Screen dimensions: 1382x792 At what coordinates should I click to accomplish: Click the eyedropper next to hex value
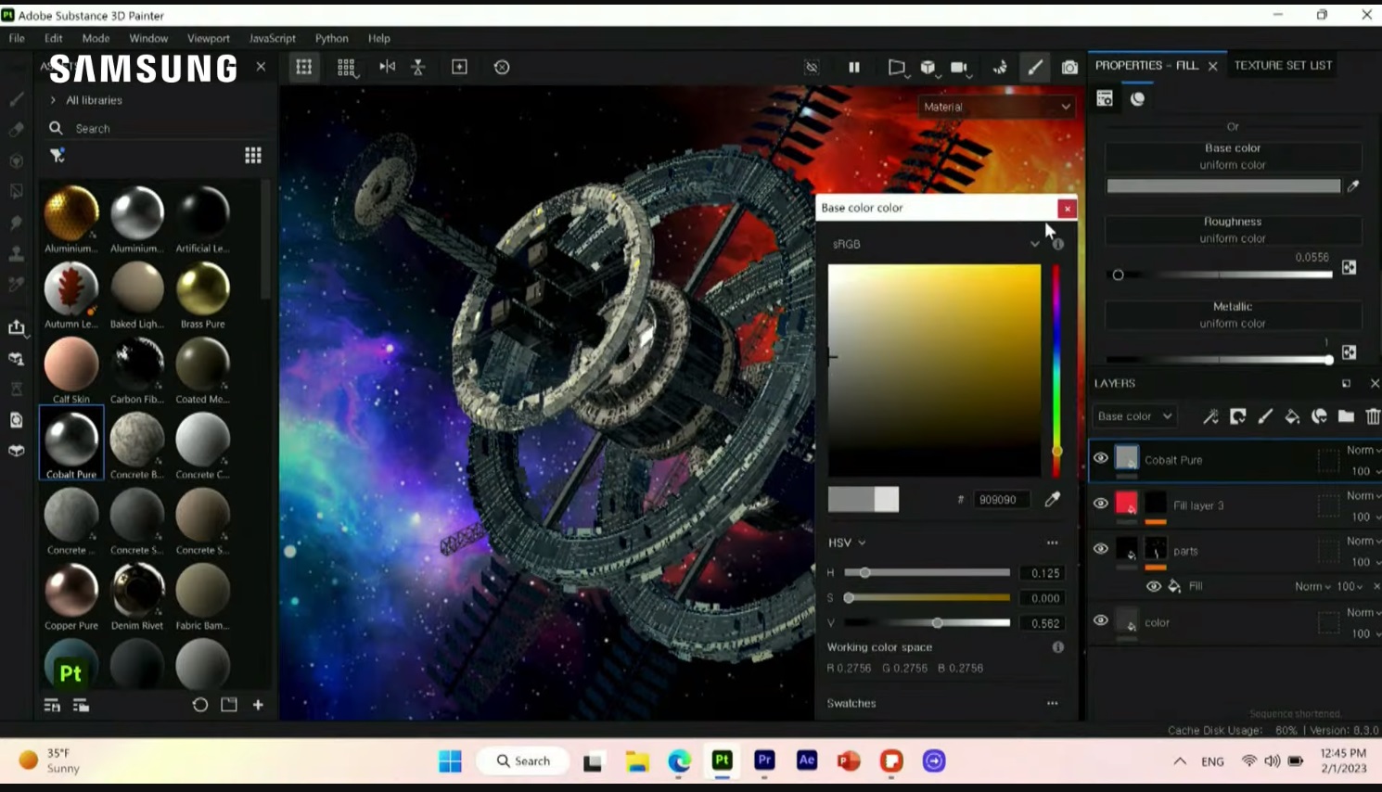coord(1052,499)
